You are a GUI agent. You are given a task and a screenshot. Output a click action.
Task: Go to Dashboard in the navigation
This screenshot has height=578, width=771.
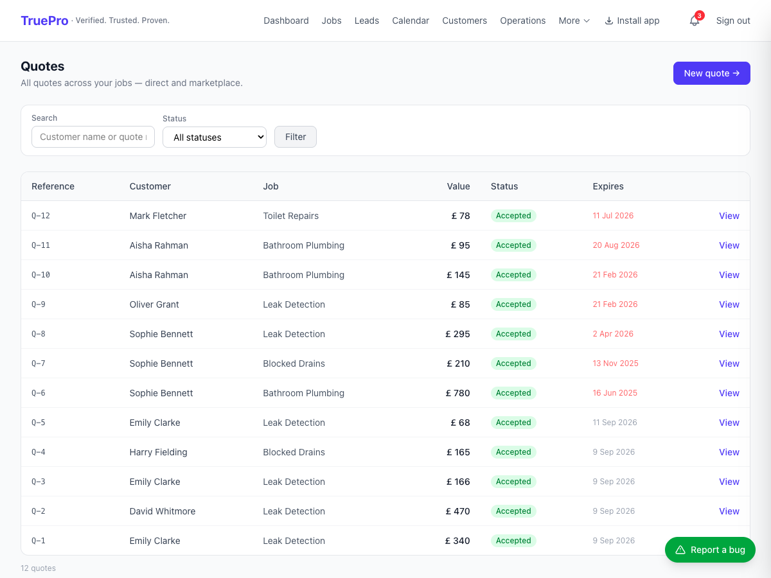(x=286, y=21)
